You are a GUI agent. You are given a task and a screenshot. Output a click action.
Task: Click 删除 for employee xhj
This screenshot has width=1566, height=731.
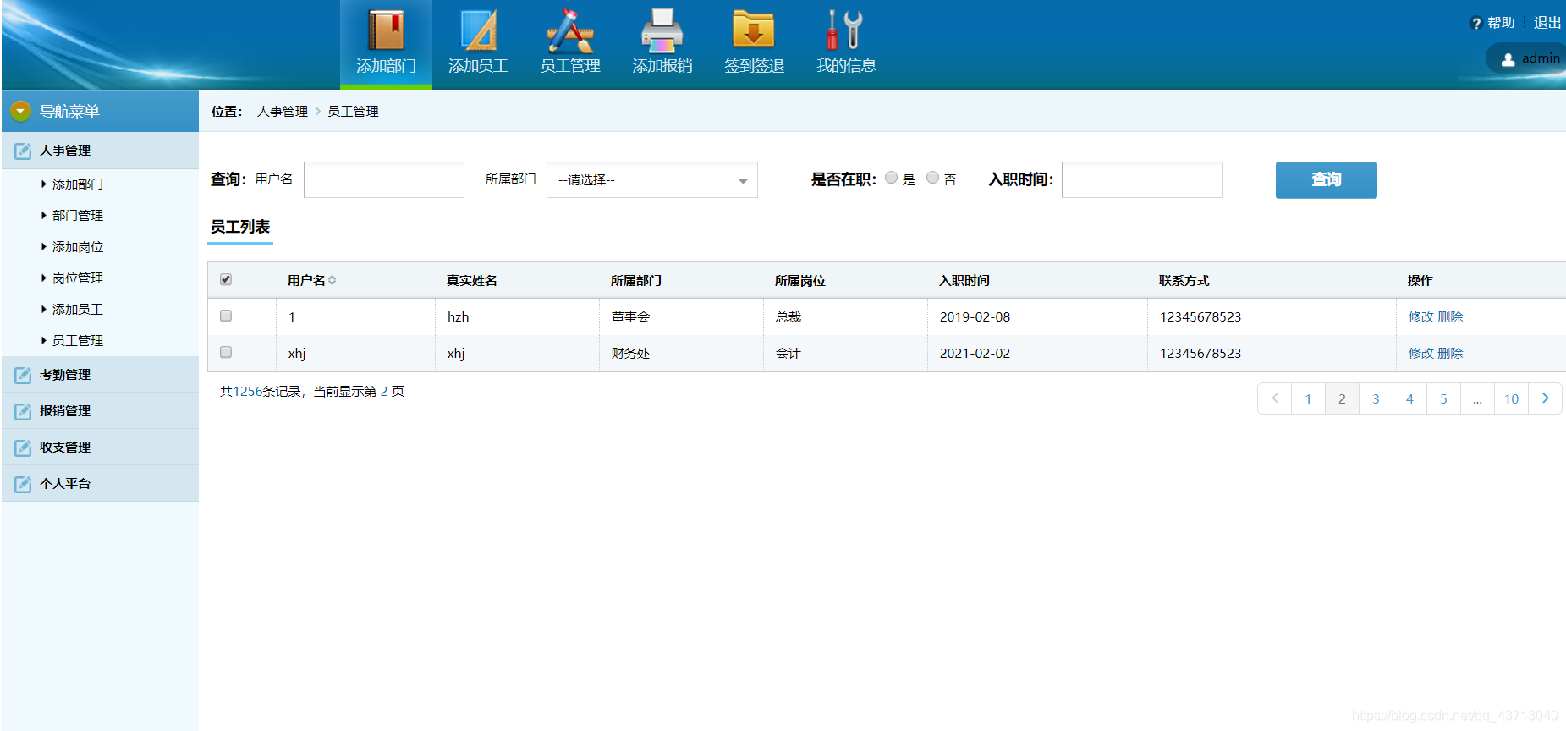coord(1450,353)
